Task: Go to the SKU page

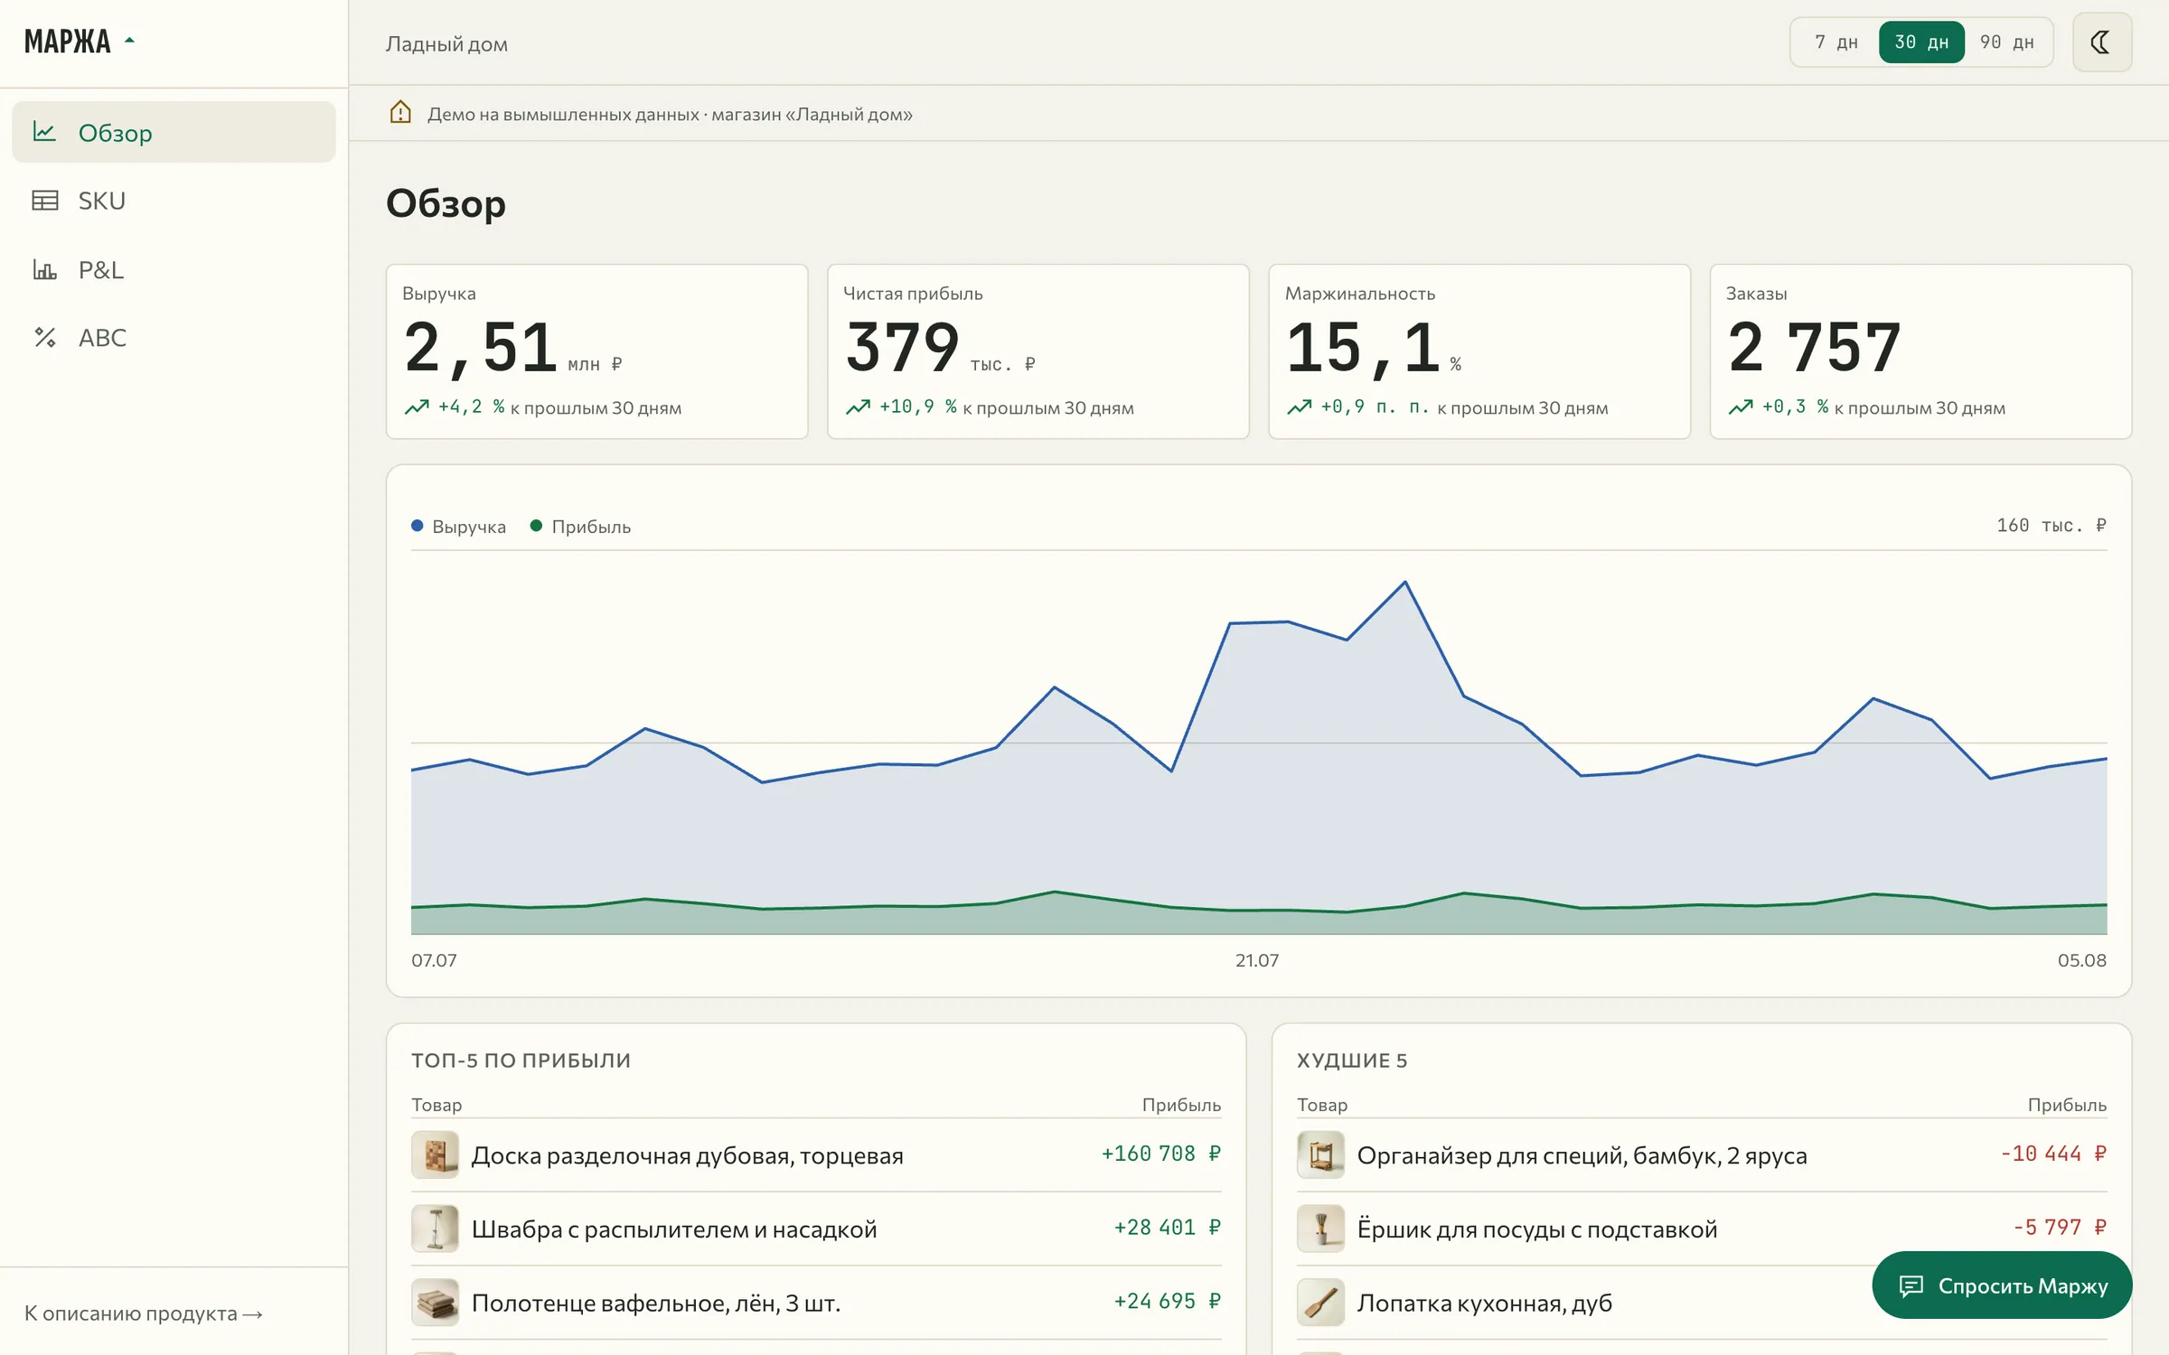Action: coord(174,201)
